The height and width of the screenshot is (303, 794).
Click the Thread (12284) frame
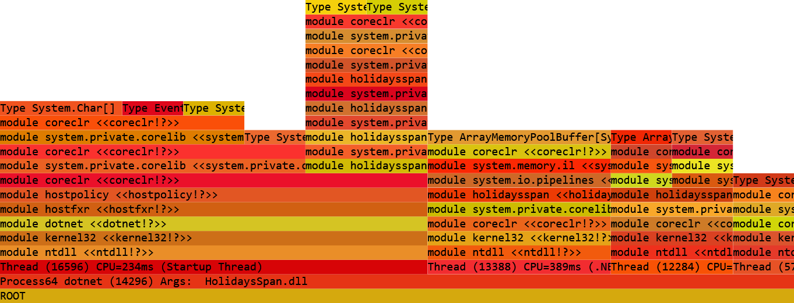[x=672, y=267]
